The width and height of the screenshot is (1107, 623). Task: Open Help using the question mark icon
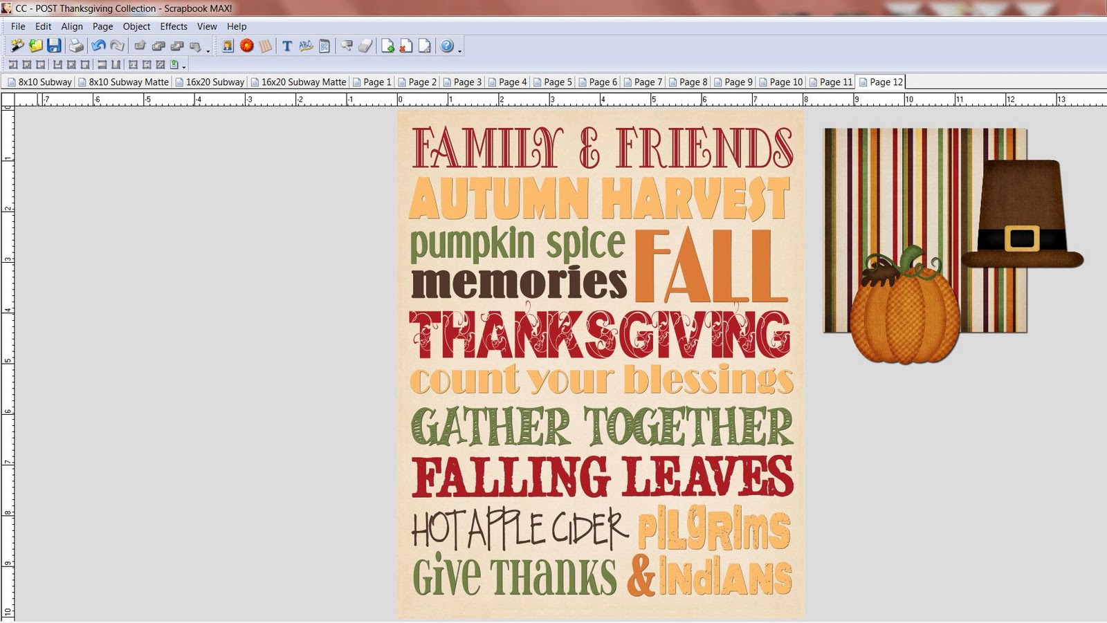coord(445,45)
